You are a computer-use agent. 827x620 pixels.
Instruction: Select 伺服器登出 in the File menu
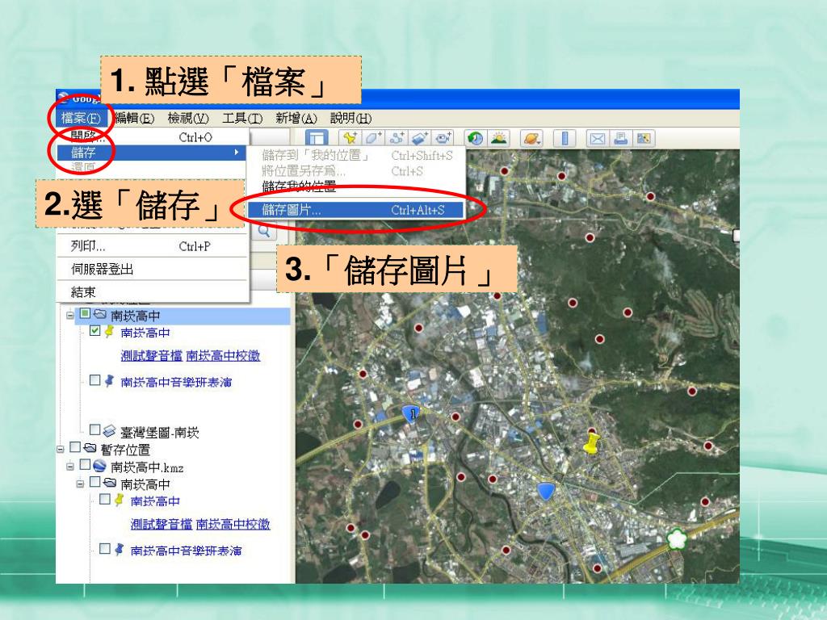pyautogui.click(x=152, y=270)
